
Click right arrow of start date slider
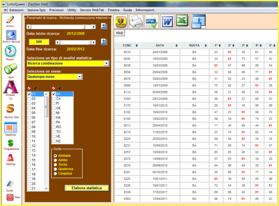click(94, 27)
